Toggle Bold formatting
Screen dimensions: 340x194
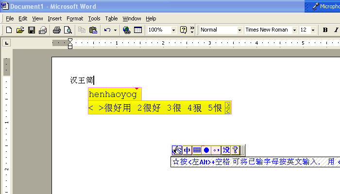pos(325,30)
